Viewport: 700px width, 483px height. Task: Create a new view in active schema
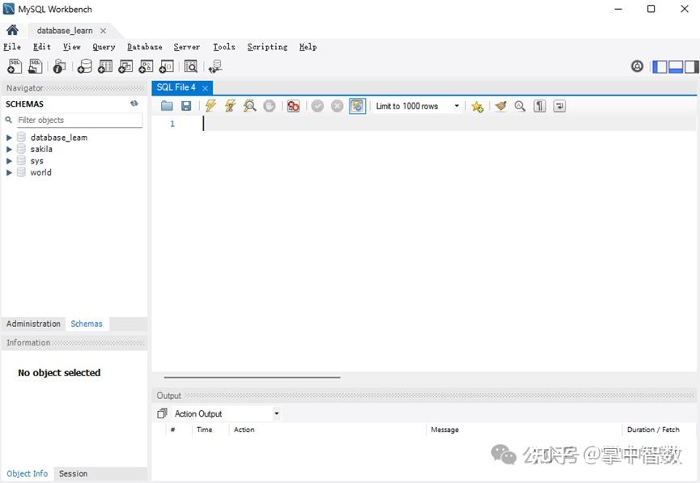click(125, 66)
